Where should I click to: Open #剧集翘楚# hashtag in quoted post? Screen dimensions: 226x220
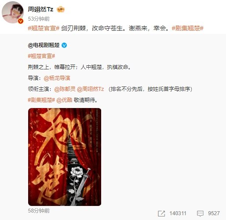pyautogui.click(x=41, y=100)
